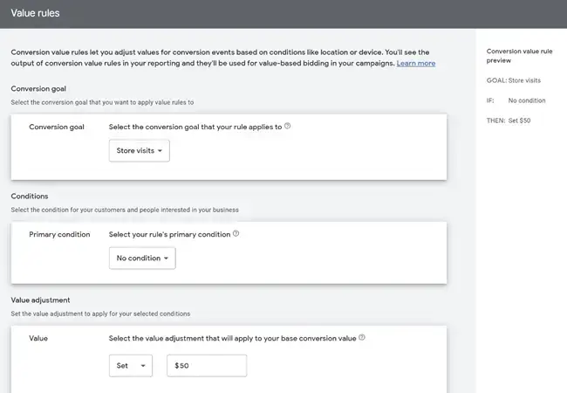Click the Value row label in card
Screen dimensions: 567x393
coord(38,338)
